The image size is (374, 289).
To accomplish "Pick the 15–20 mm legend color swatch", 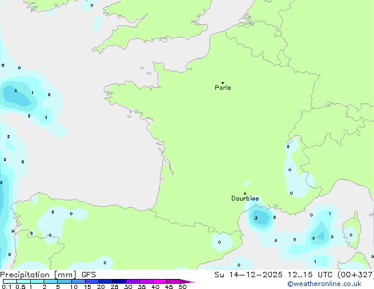I will 91,281.
